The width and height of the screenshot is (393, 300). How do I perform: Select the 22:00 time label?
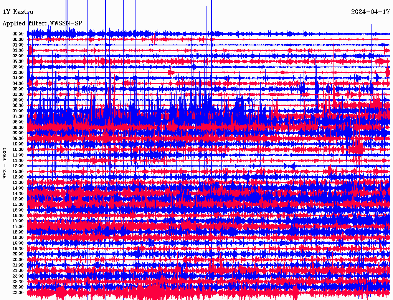(18, 276)
